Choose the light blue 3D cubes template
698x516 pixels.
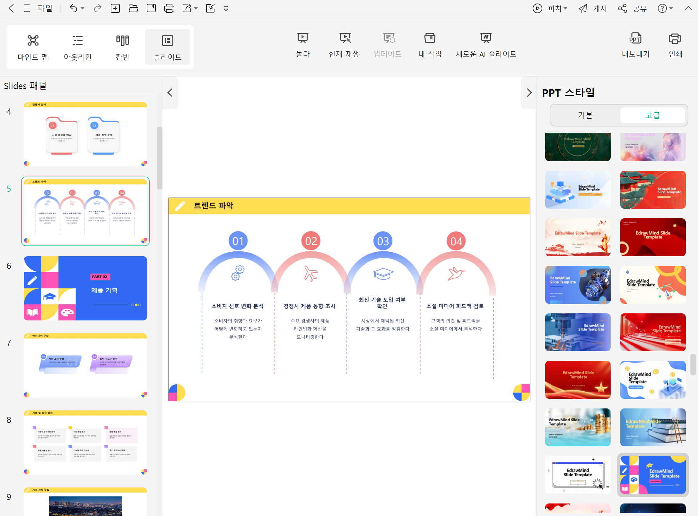(578, 190)
